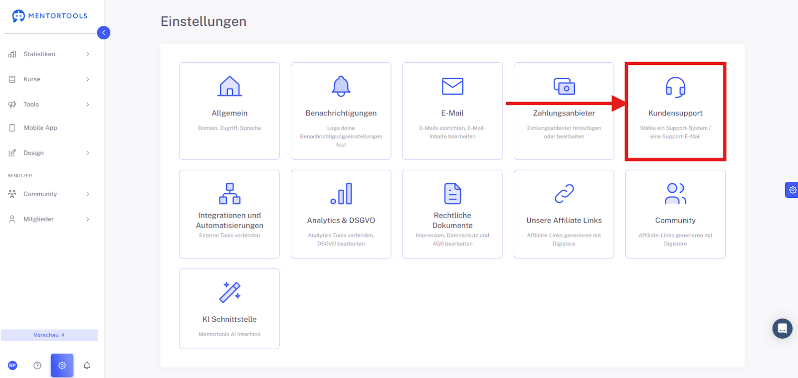
Task: Click the Statistiken bar chart icon
Action: [x=12, y=54]
